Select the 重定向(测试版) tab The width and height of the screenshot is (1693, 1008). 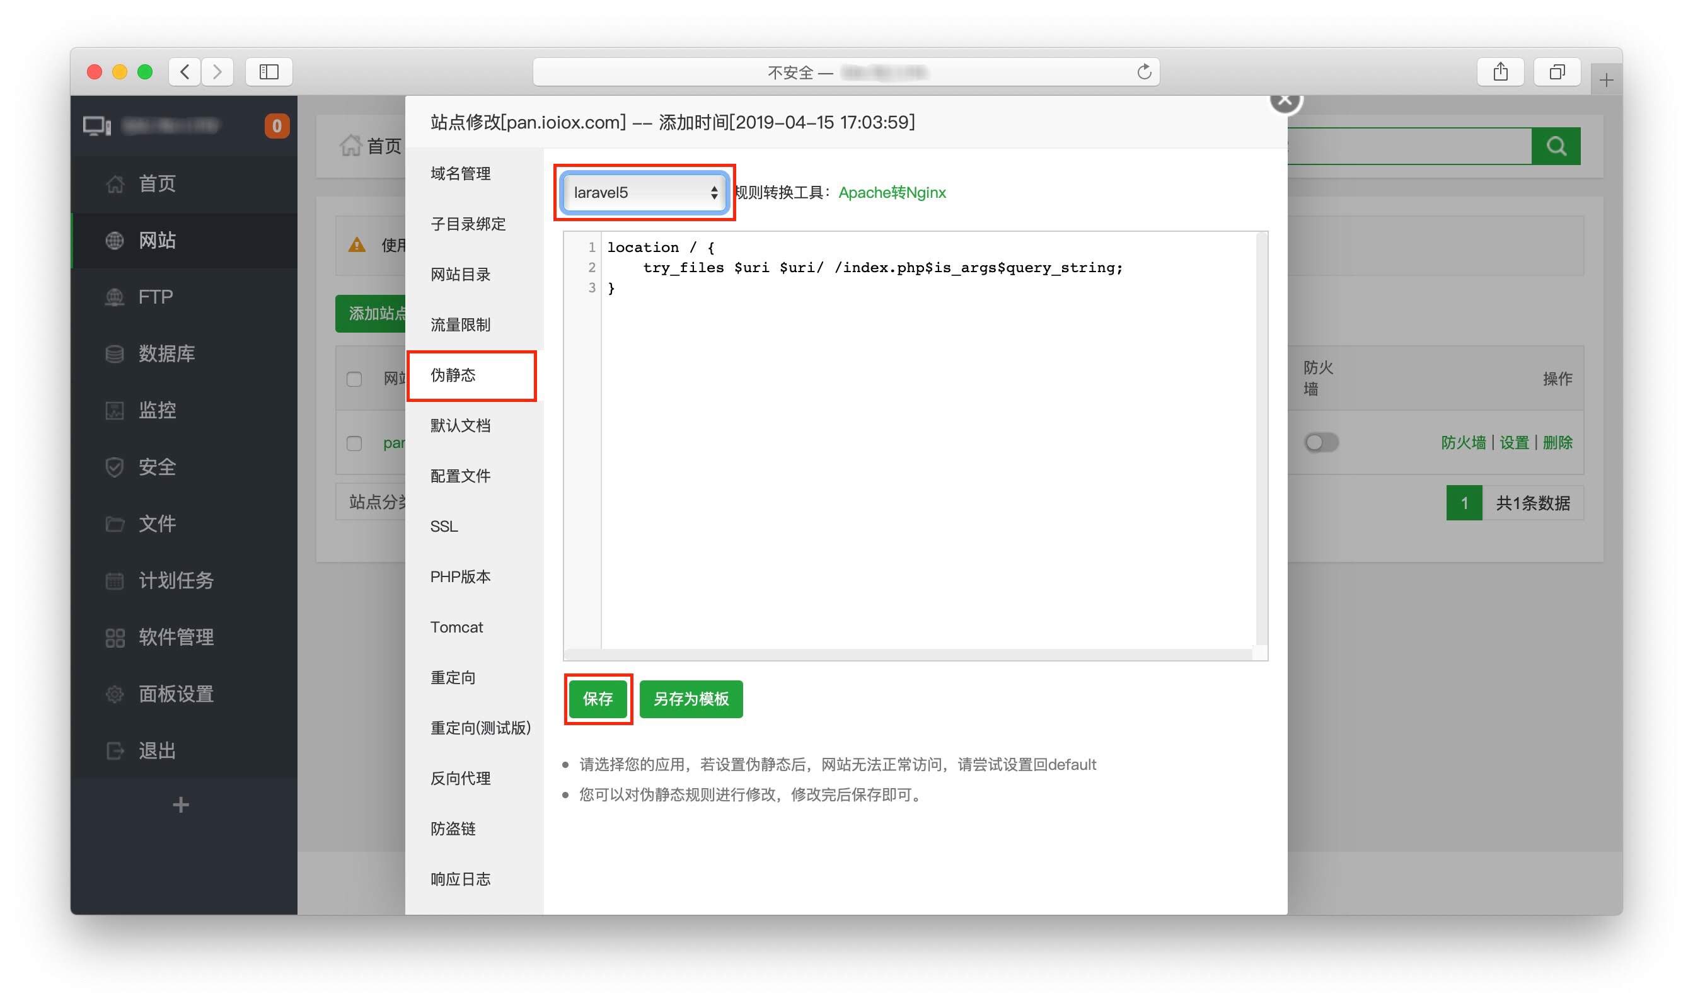tap(474, 728)
